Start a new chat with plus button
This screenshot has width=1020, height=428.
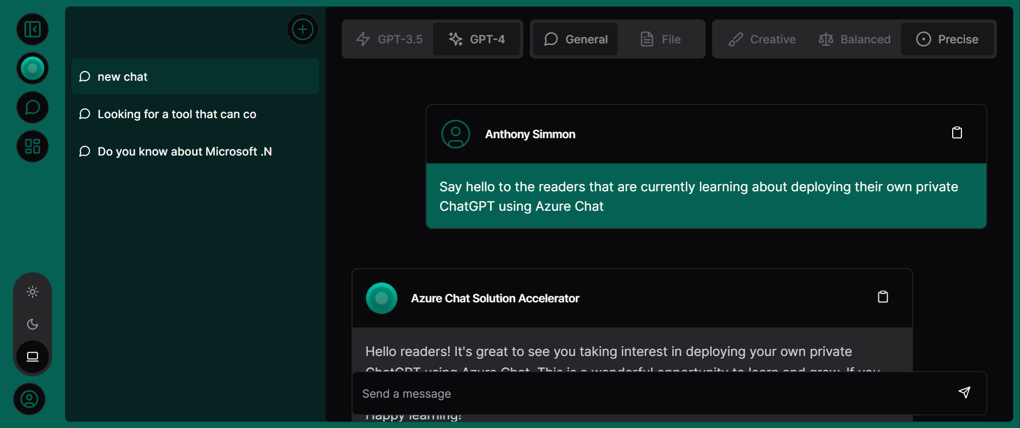(303, 29)
